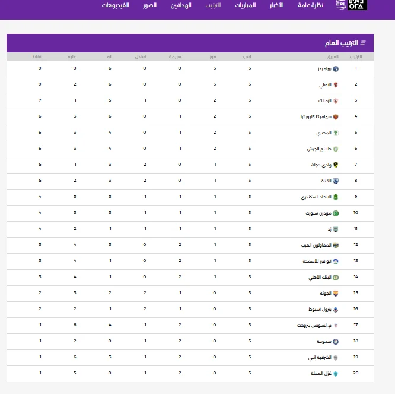
Task: Click the القناة team crest
Action: coord(336,181)
